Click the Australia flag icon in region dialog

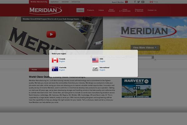pyautogui.click(x=55, y=69)
